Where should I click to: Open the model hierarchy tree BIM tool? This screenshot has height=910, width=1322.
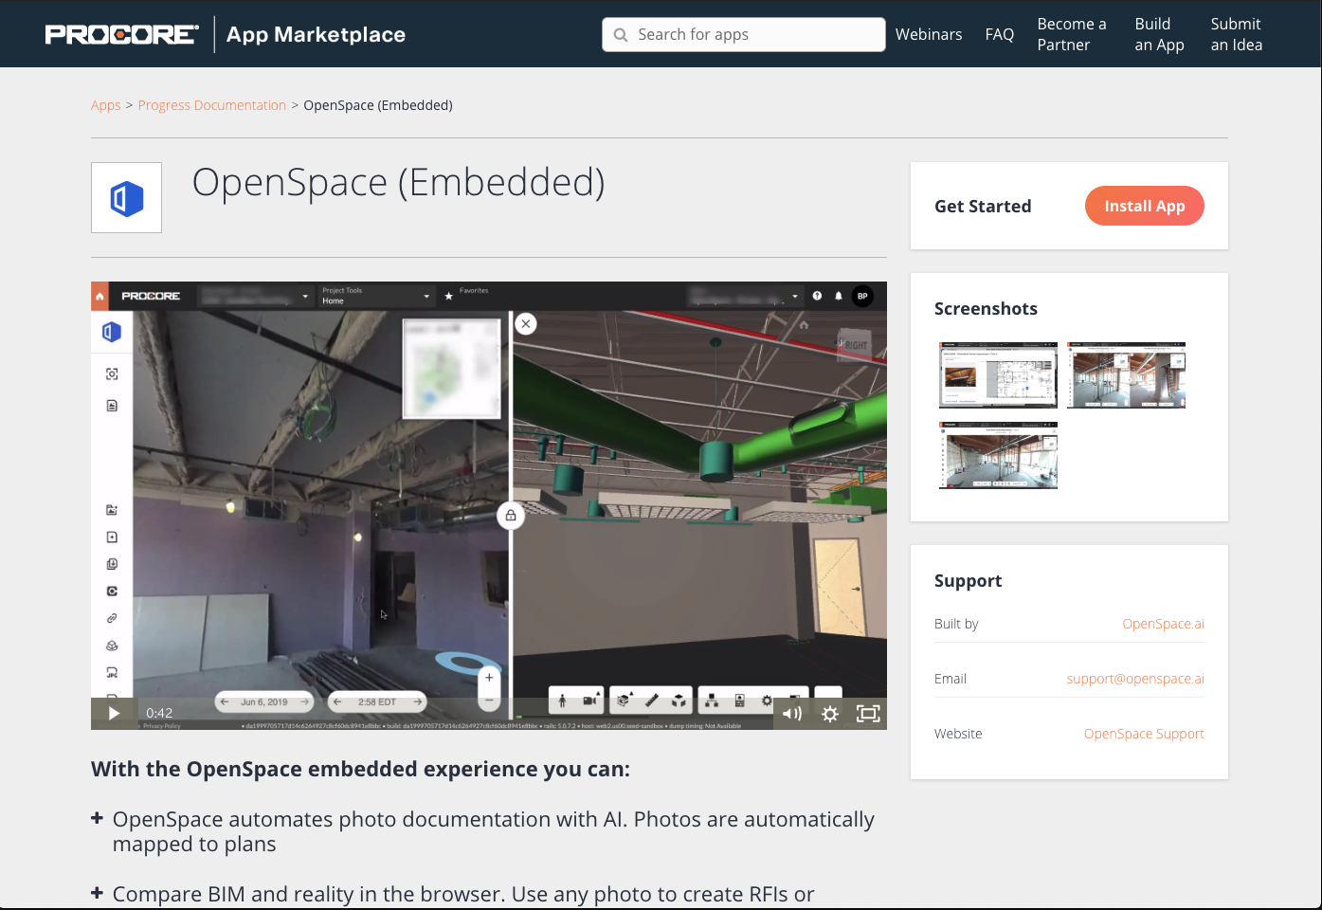point(712,701)
